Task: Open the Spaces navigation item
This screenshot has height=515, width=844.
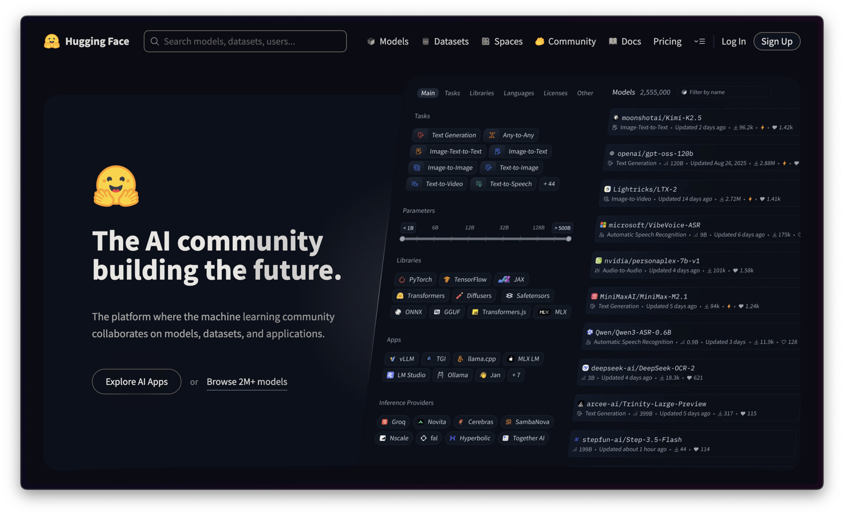Action: click(502, 41)
